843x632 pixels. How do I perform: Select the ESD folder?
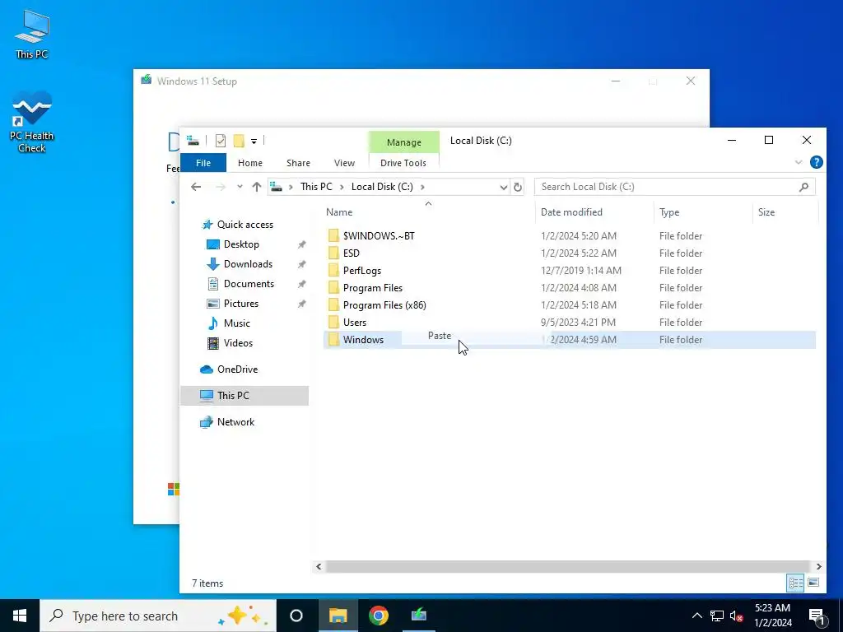click(351, 253)
